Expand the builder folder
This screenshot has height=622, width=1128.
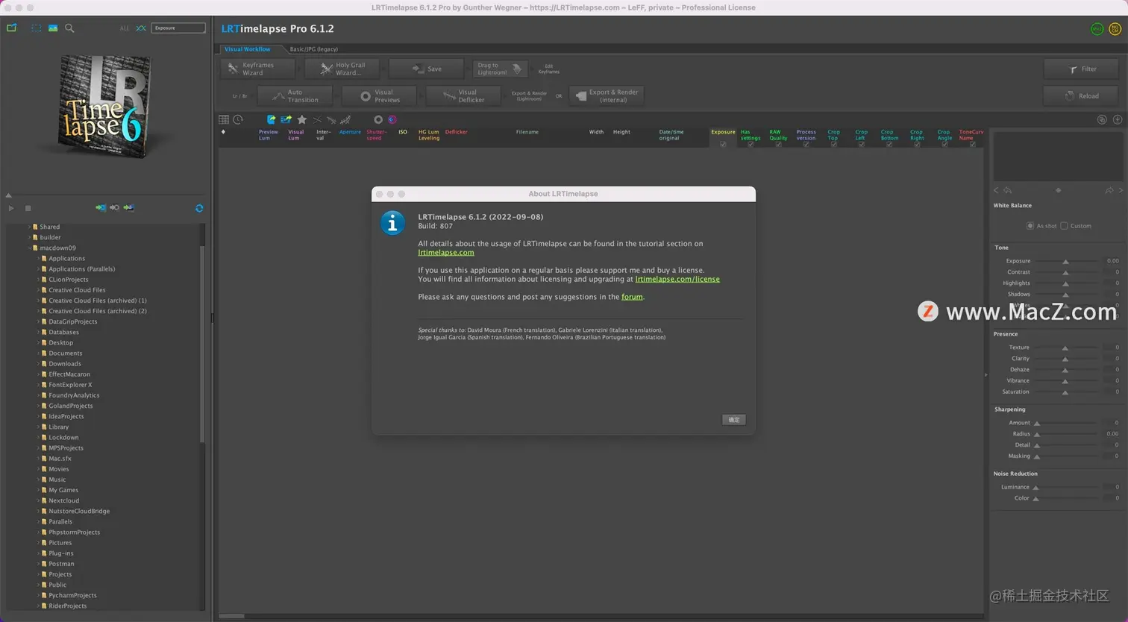click(29, 237)
